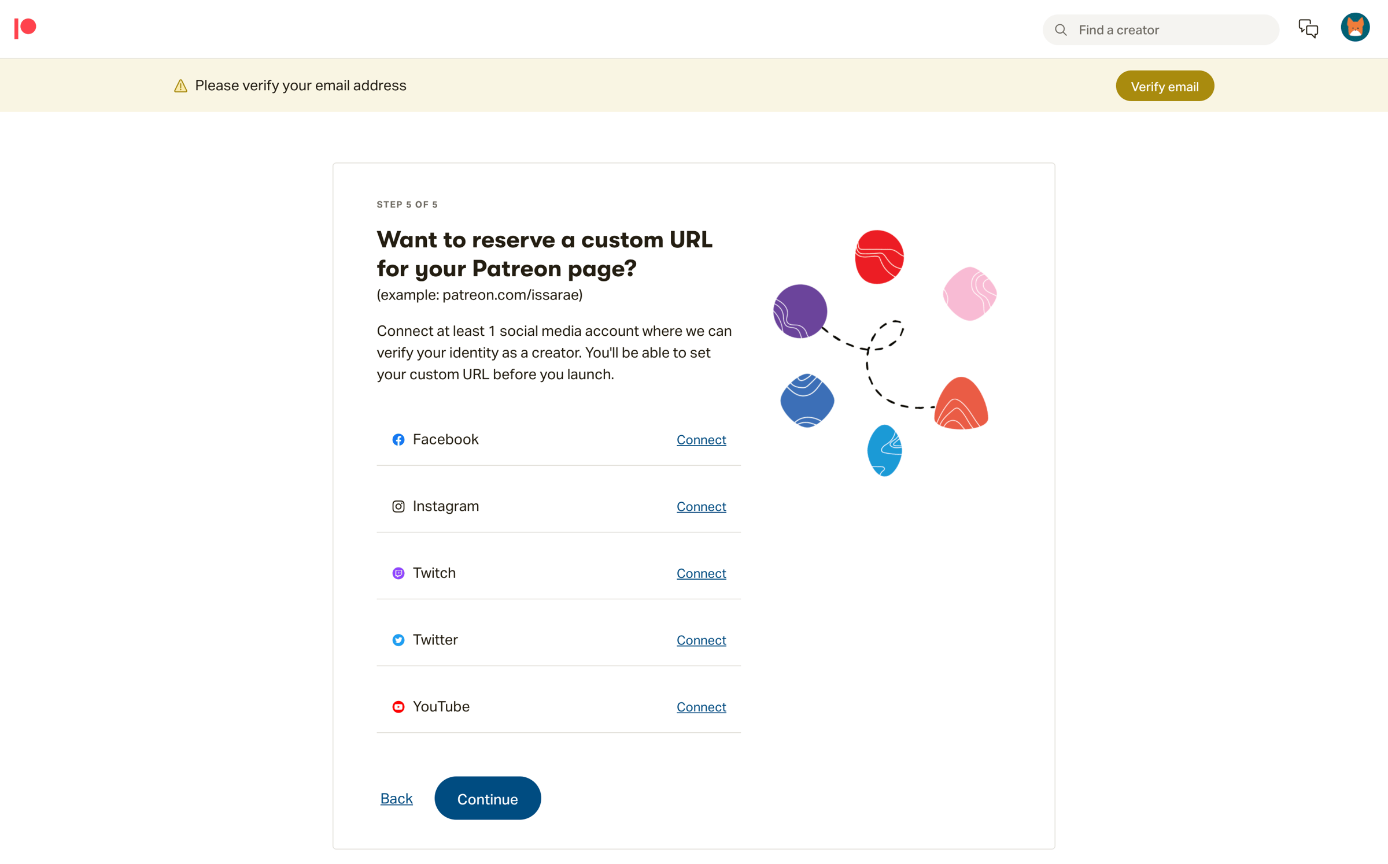Image resolution: width=1388 pixels, height=864 pixels.
Task: Connect your YouTube account
Action: 701,707
